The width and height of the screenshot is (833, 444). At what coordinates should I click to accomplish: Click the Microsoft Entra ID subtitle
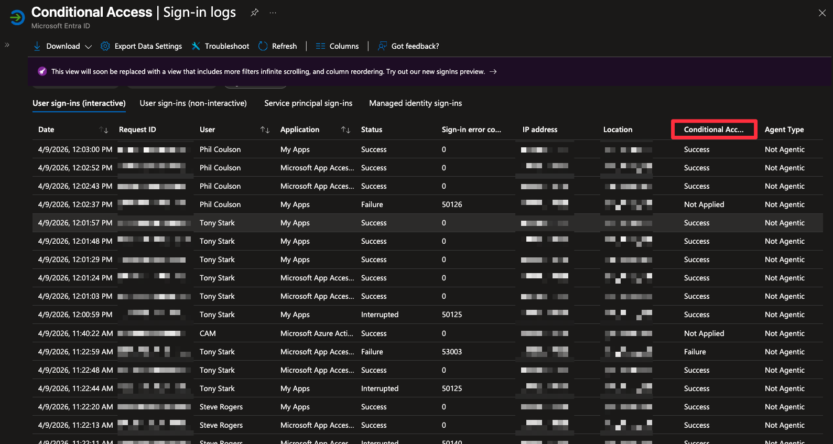(x=60, y=26)
